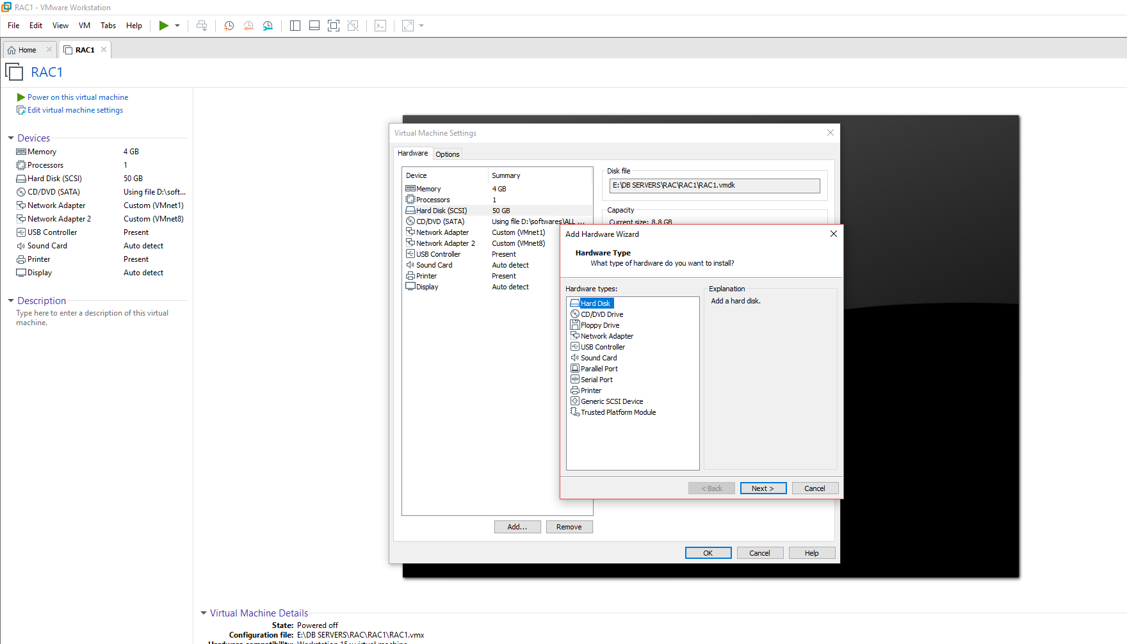Image resolution: width=1127 pixels, height=644 pixels.
Task: Open the Edit menu
Action: [36, 26]
